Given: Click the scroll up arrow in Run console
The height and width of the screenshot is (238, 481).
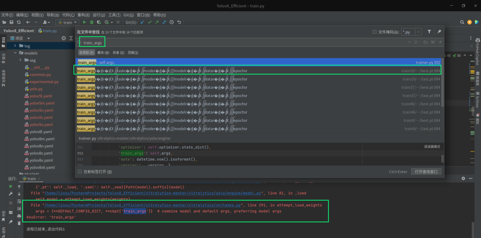Looking at the screenshot, I should 19,187.
